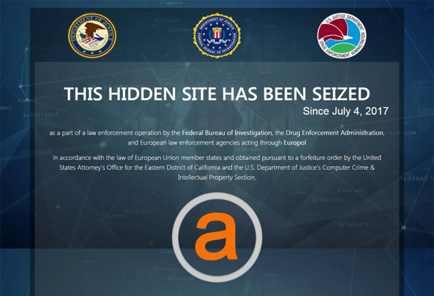Click 'Intellectual Property Section' text
Screen dimensions: 434x296
coord(216,177)
